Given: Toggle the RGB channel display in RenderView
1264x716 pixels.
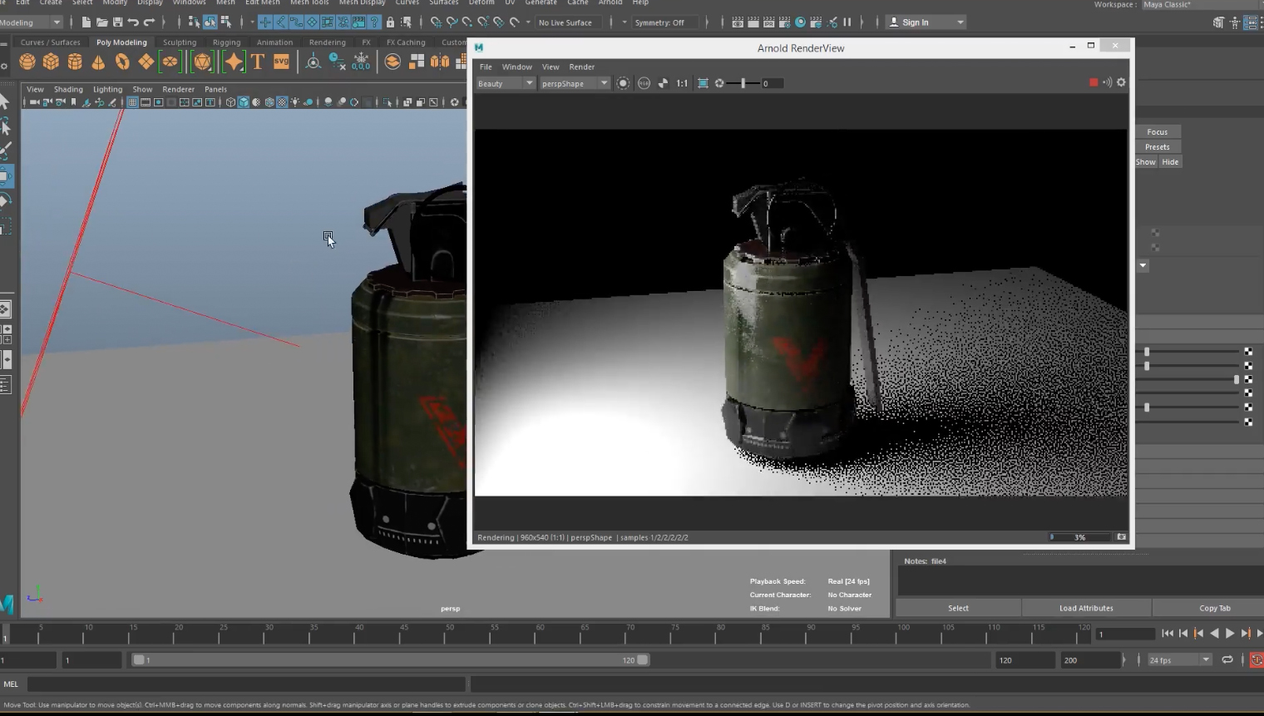Looking at the screenshot, I should [644, 83].
